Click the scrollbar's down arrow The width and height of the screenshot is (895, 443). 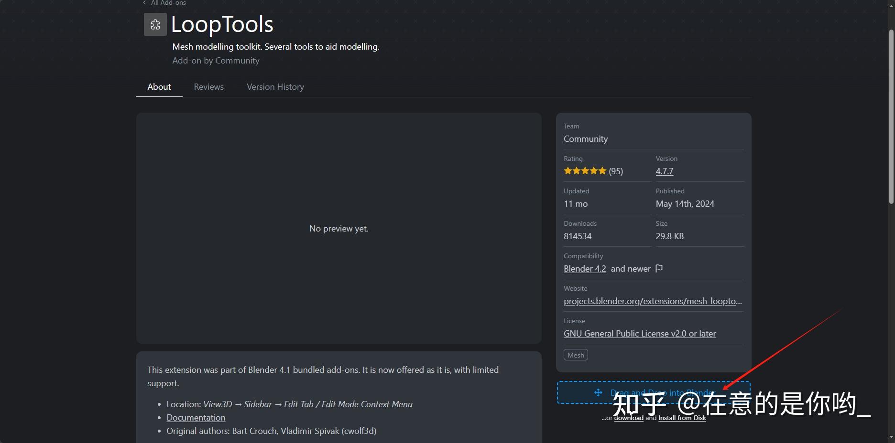(891, 437)
